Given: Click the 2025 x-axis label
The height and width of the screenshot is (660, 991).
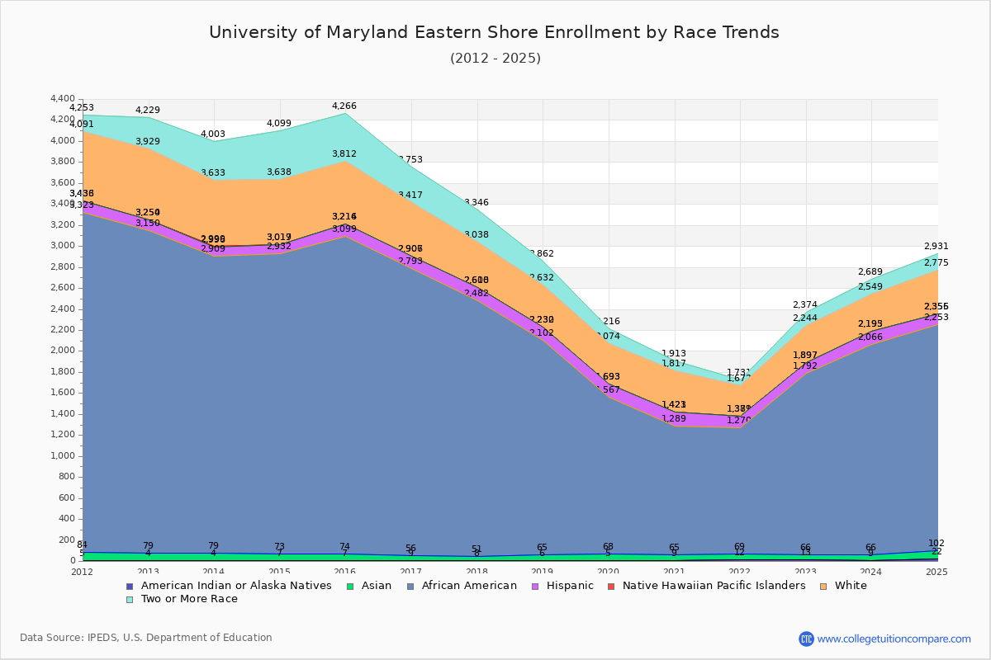Looking at the screenshot, I should point(937,571).
